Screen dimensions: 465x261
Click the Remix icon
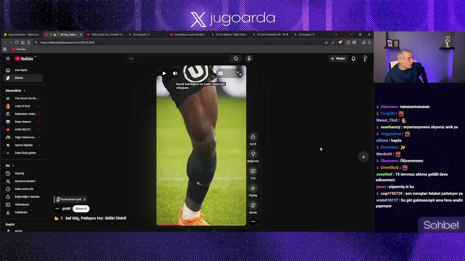[x=253, y=205]
